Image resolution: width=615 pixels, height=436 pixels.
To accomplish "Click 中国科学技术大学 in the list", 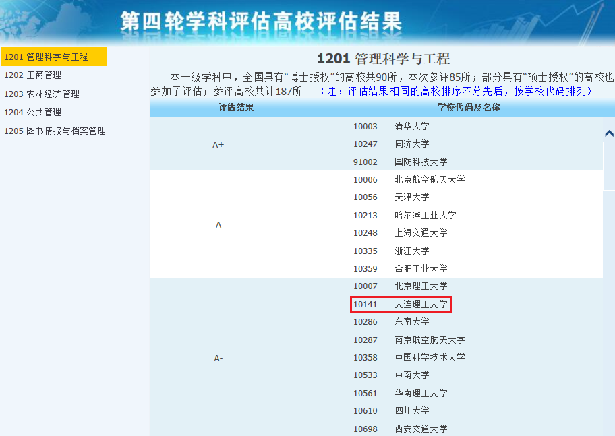I will pyautogui.click(x=430, y=357).
